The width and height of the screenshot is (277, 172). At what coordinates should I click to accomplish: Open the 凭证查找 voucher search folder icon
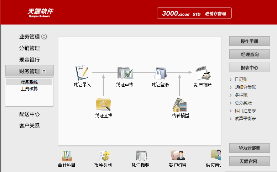pyautogui.click(x=103, y=104)
